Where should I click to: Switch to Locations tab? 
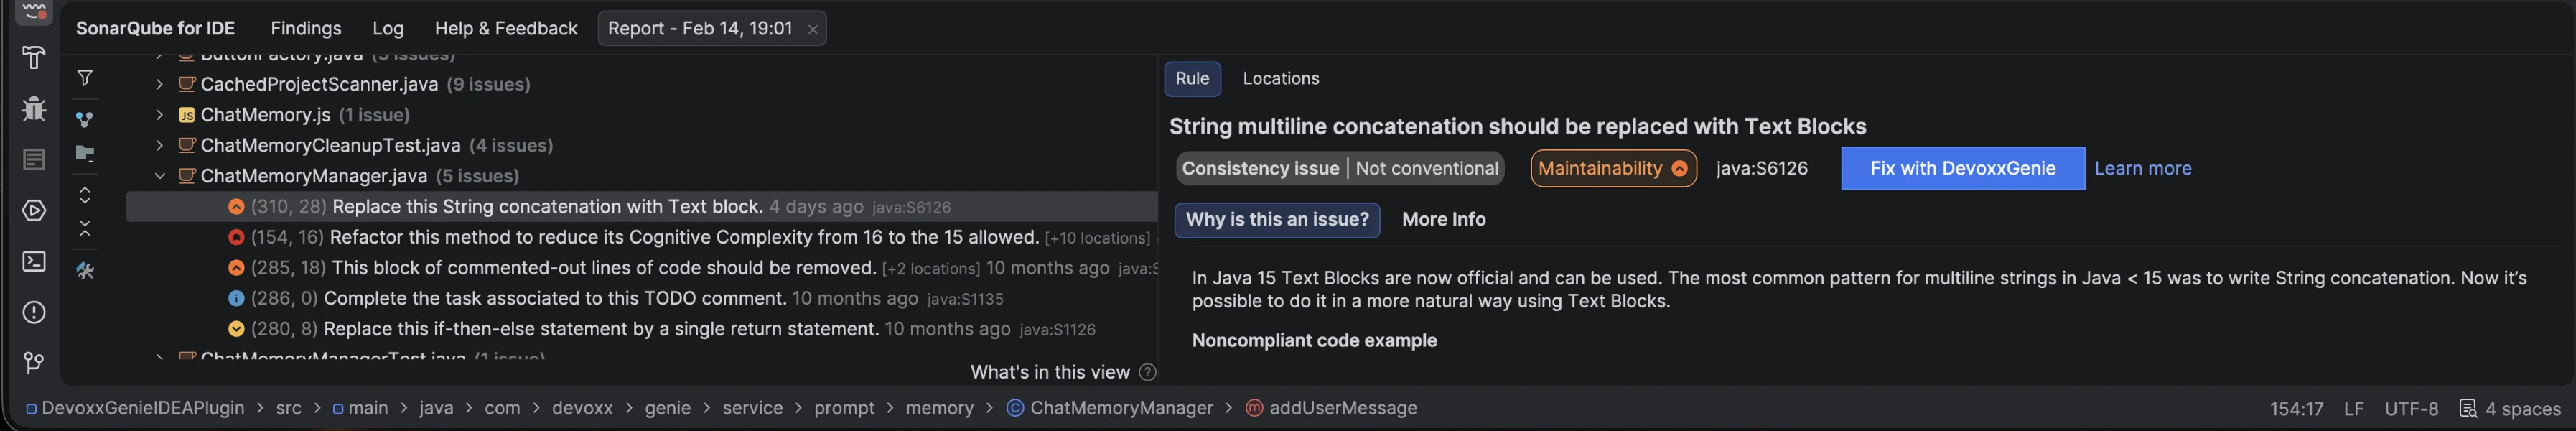click(x=1281, y=78)
